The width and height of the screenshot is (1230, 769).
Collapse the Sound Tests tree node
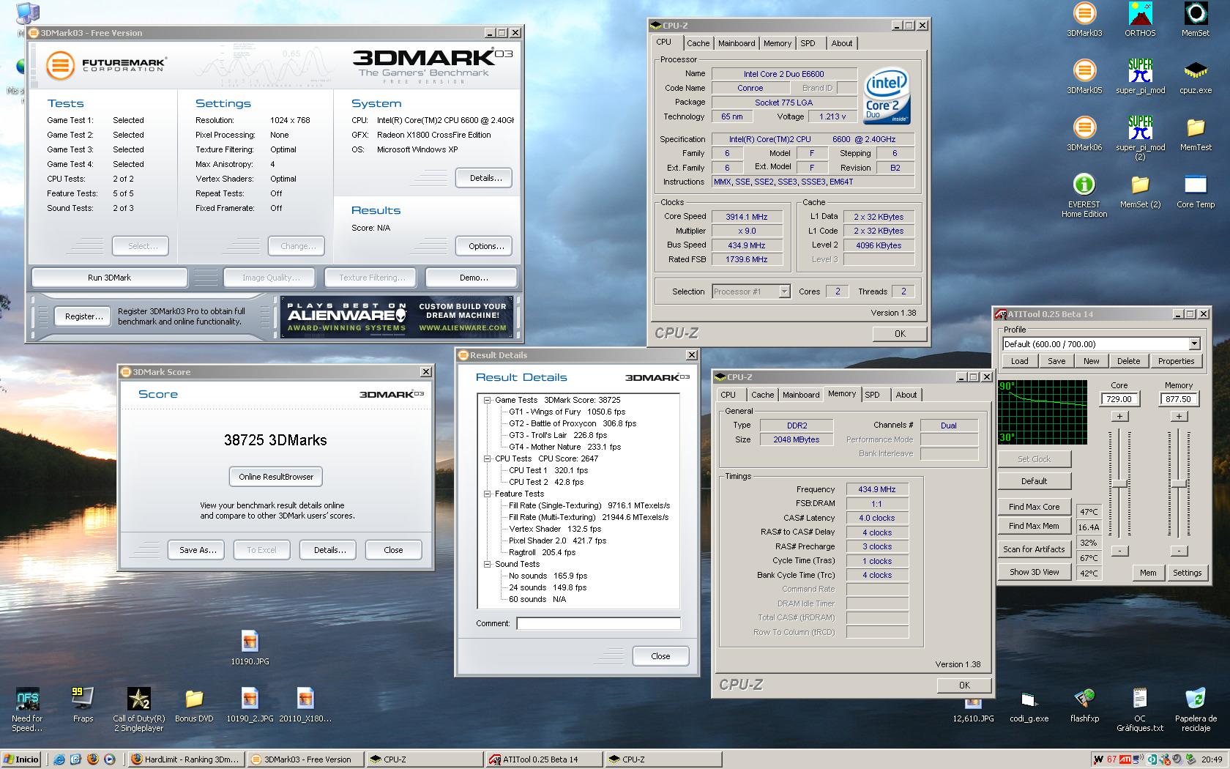click(x=487, y=564)
